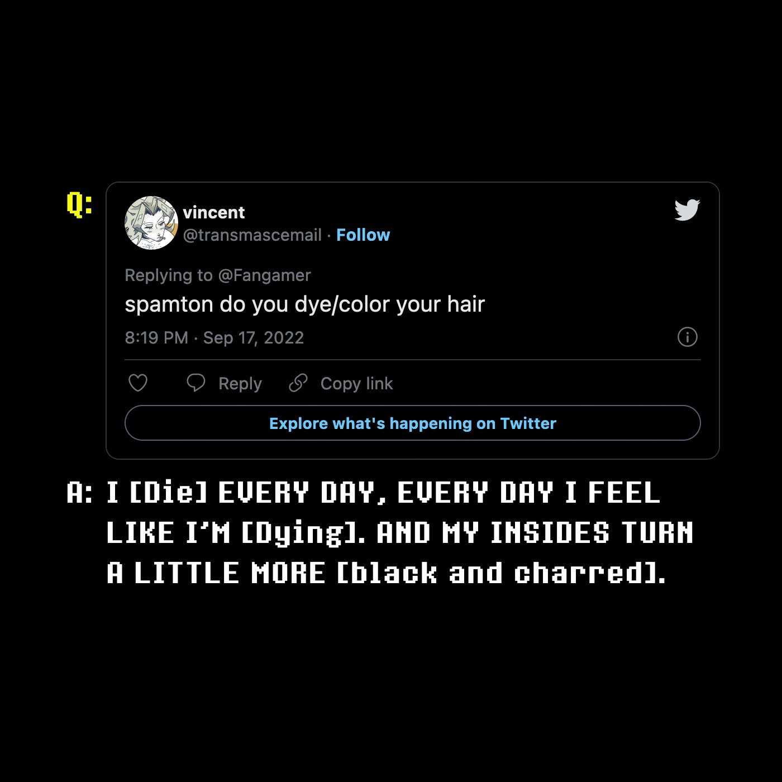Click Explore what's happening on Twitter
The height and width of the screenshot is (782, 782).
coord(412,423)
